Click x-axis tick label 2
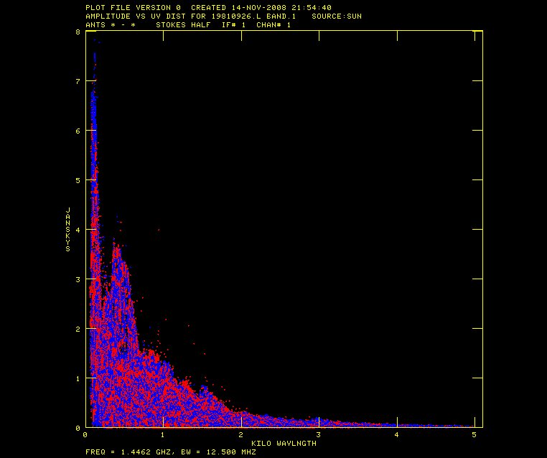547x458 pixels. pos(241,435)
